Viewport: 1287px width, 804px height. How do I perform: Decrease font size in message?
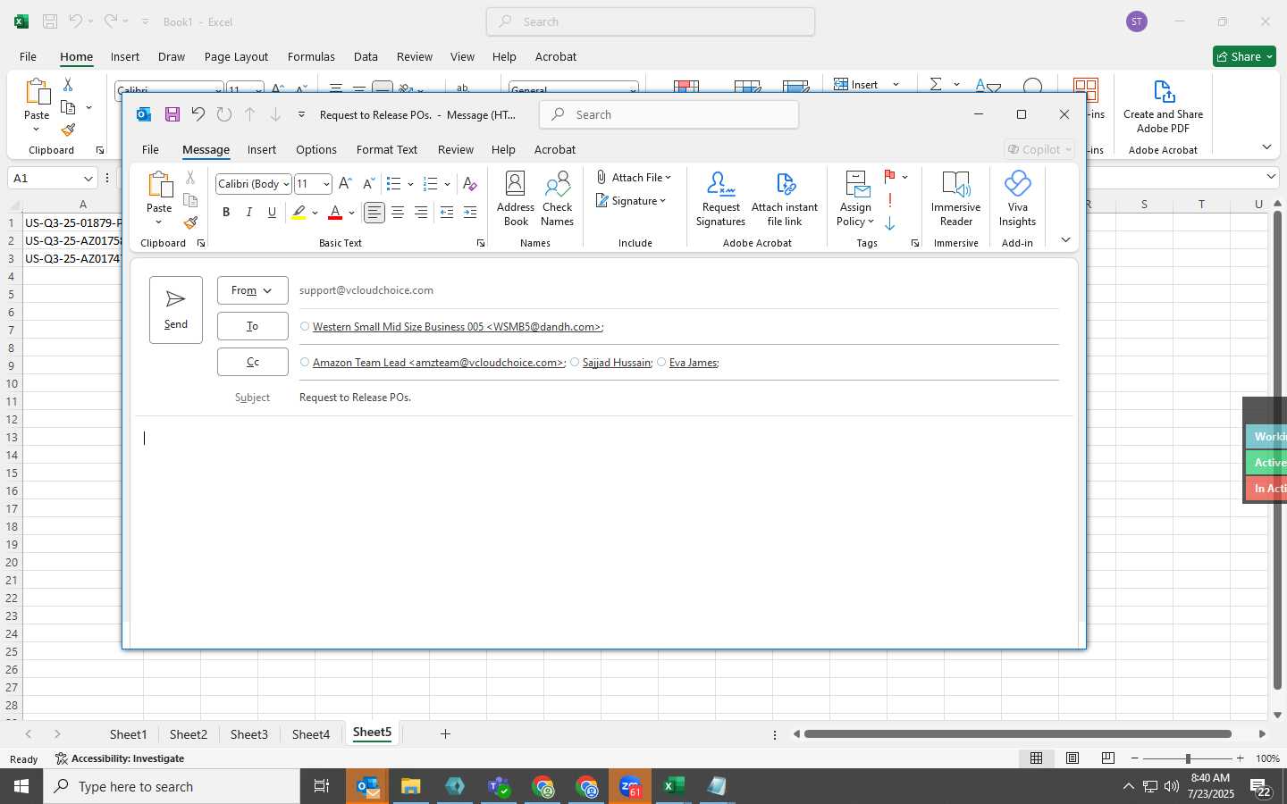point(368,184)
